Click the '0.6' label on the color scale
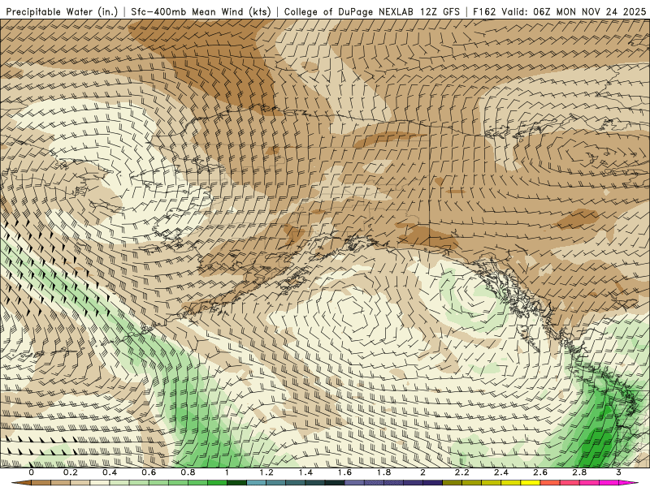 [x=149, y=472]
